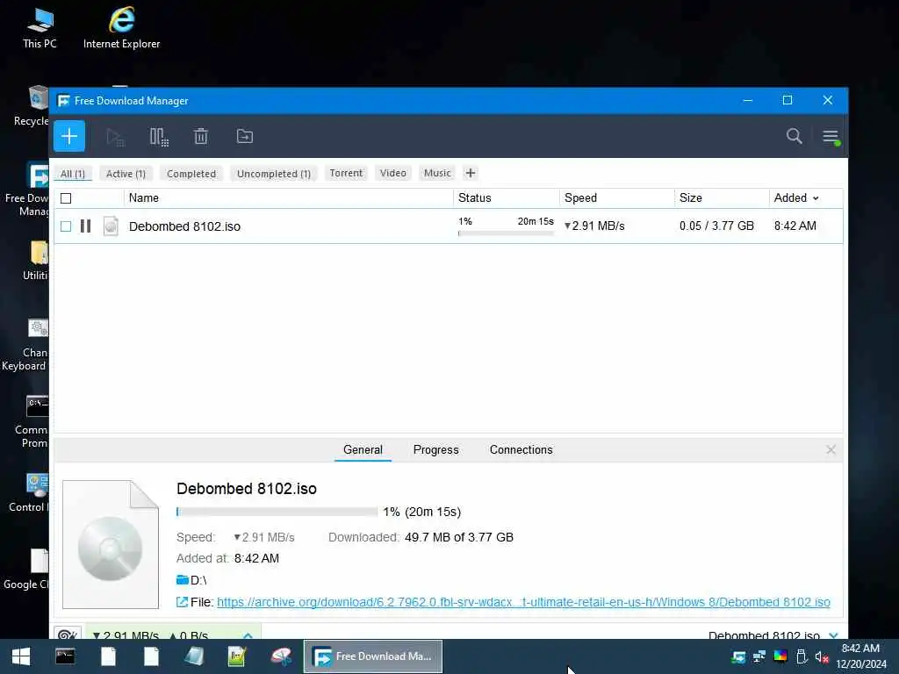899x674 pixels.
Task: Sort by the Status column header
Action: coord(475,197)
